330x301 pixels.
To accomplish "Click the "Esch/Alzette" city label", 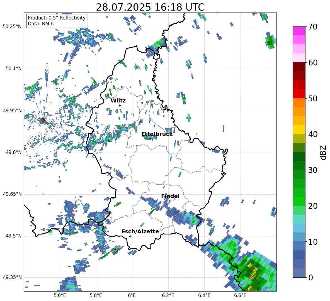I will point(140,231).
